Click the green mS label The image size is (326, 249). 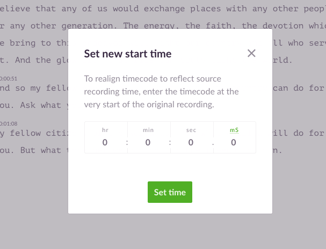[x=234, y=130]
